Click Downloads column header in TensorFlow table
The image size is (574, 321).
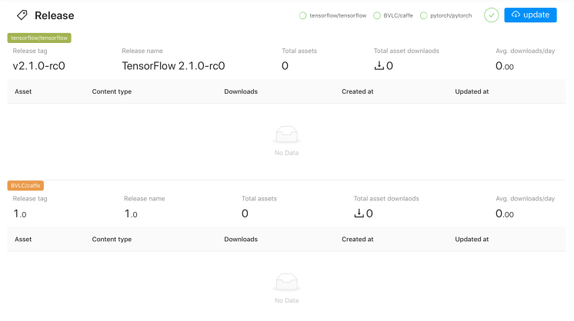coord(241,91)
